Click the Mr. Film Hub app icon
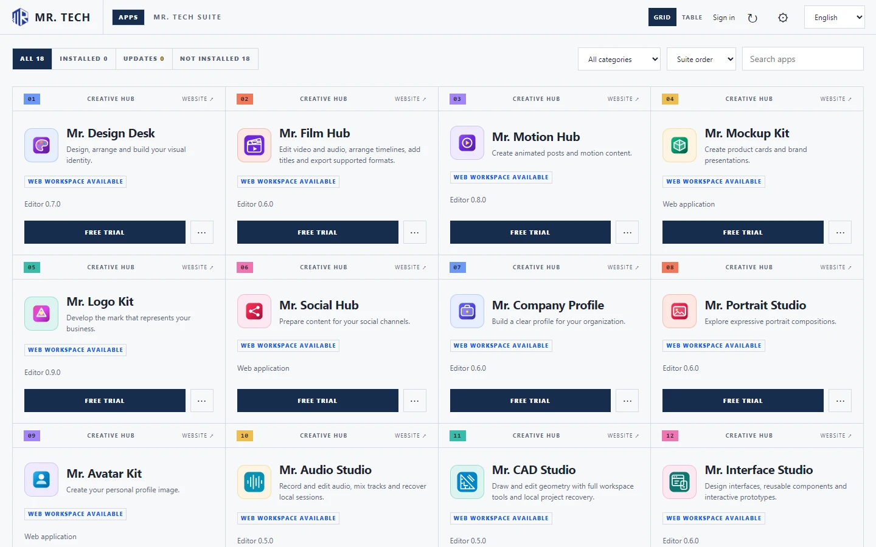The width and height of the screenshot is (876, 547). [254, 145]
